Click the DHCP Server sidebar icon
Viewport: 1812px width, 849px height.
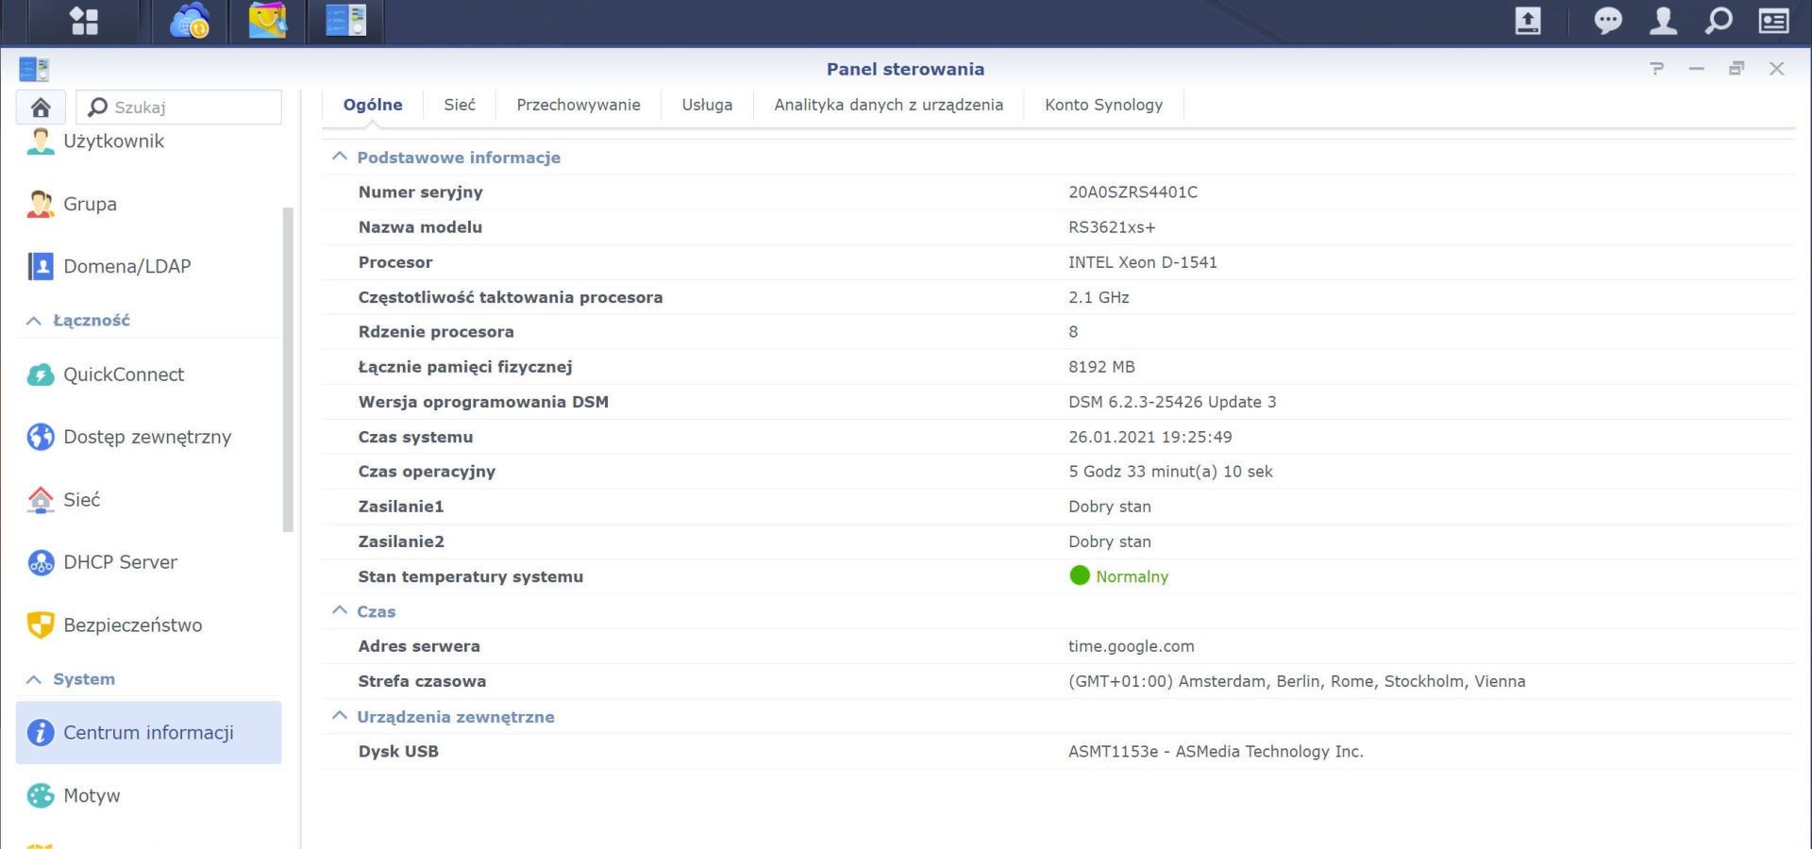(x=40, y=562)
